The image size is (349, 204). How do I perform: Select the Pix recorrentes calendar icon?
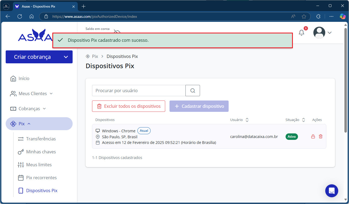pos(21,177)
